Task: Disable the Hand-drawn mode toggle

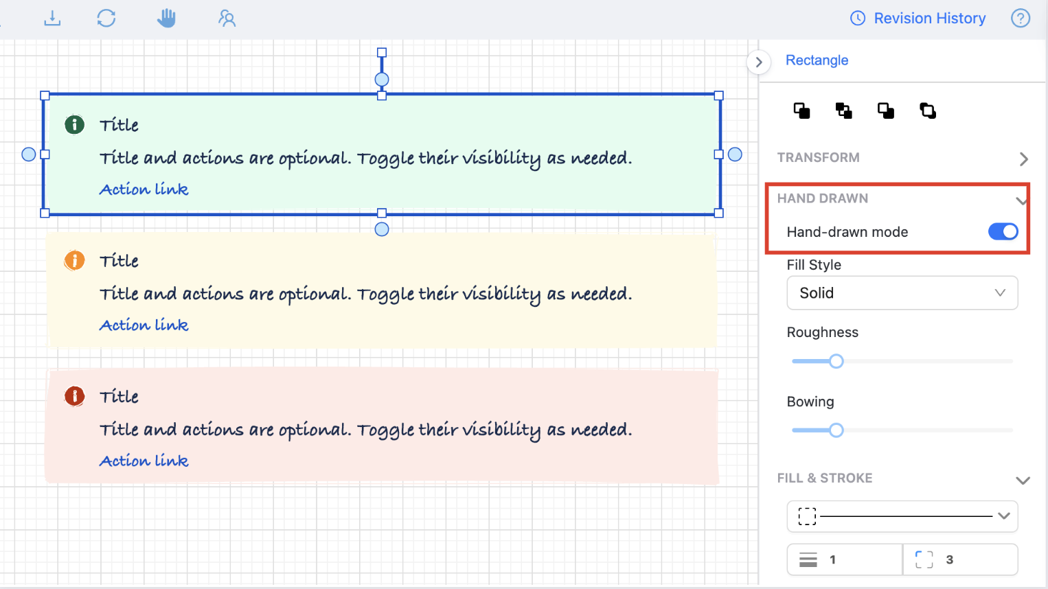Action: [1003, 232]
